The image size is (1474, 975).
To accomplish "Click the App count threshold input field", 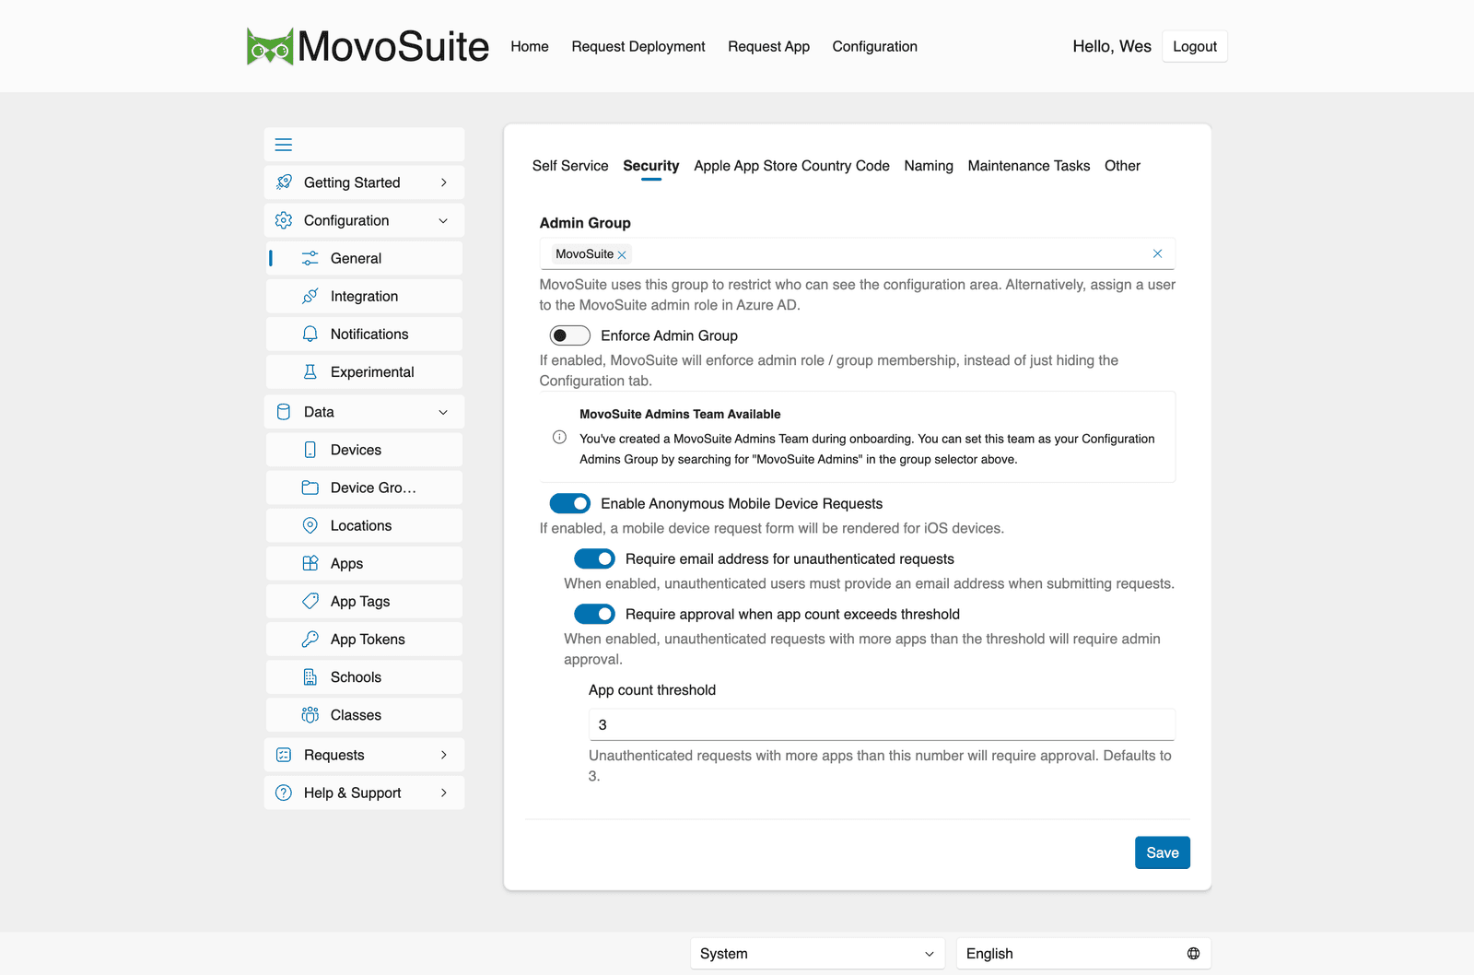I will coord(882,724).
